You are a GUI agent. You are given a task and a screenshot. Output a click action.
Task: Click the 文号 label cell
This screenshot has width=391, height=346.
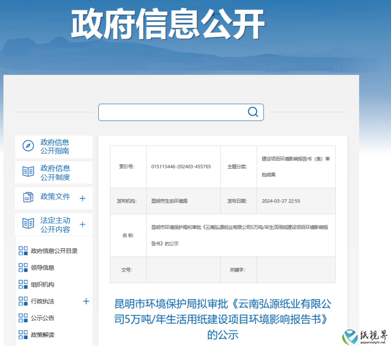tap(128, 270)
